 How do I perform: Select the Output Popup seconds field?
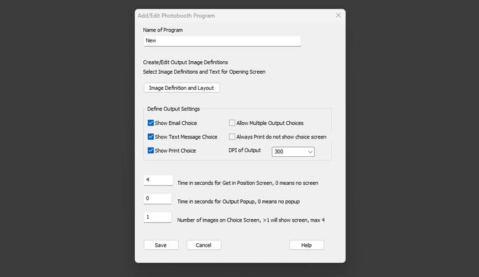[x=157, y=199]
